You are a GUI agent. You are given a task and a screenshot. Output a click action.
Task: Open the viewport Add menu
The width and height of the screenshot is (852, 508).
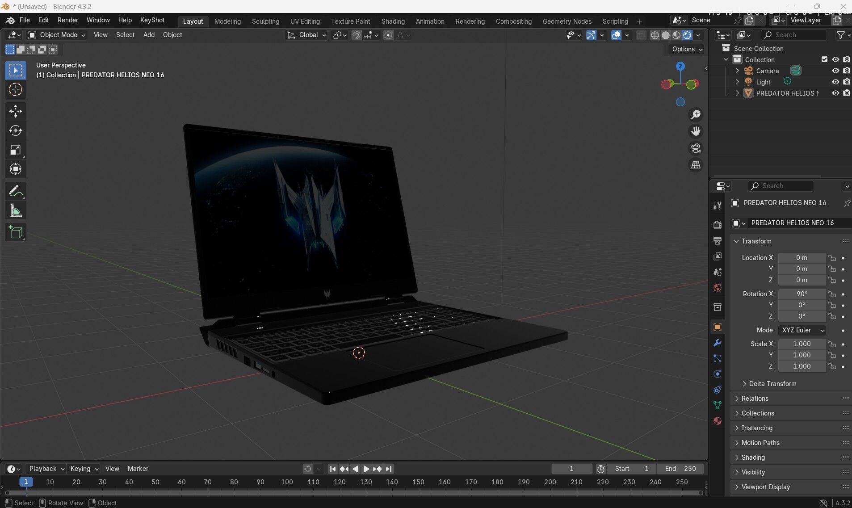pos(149,35)
